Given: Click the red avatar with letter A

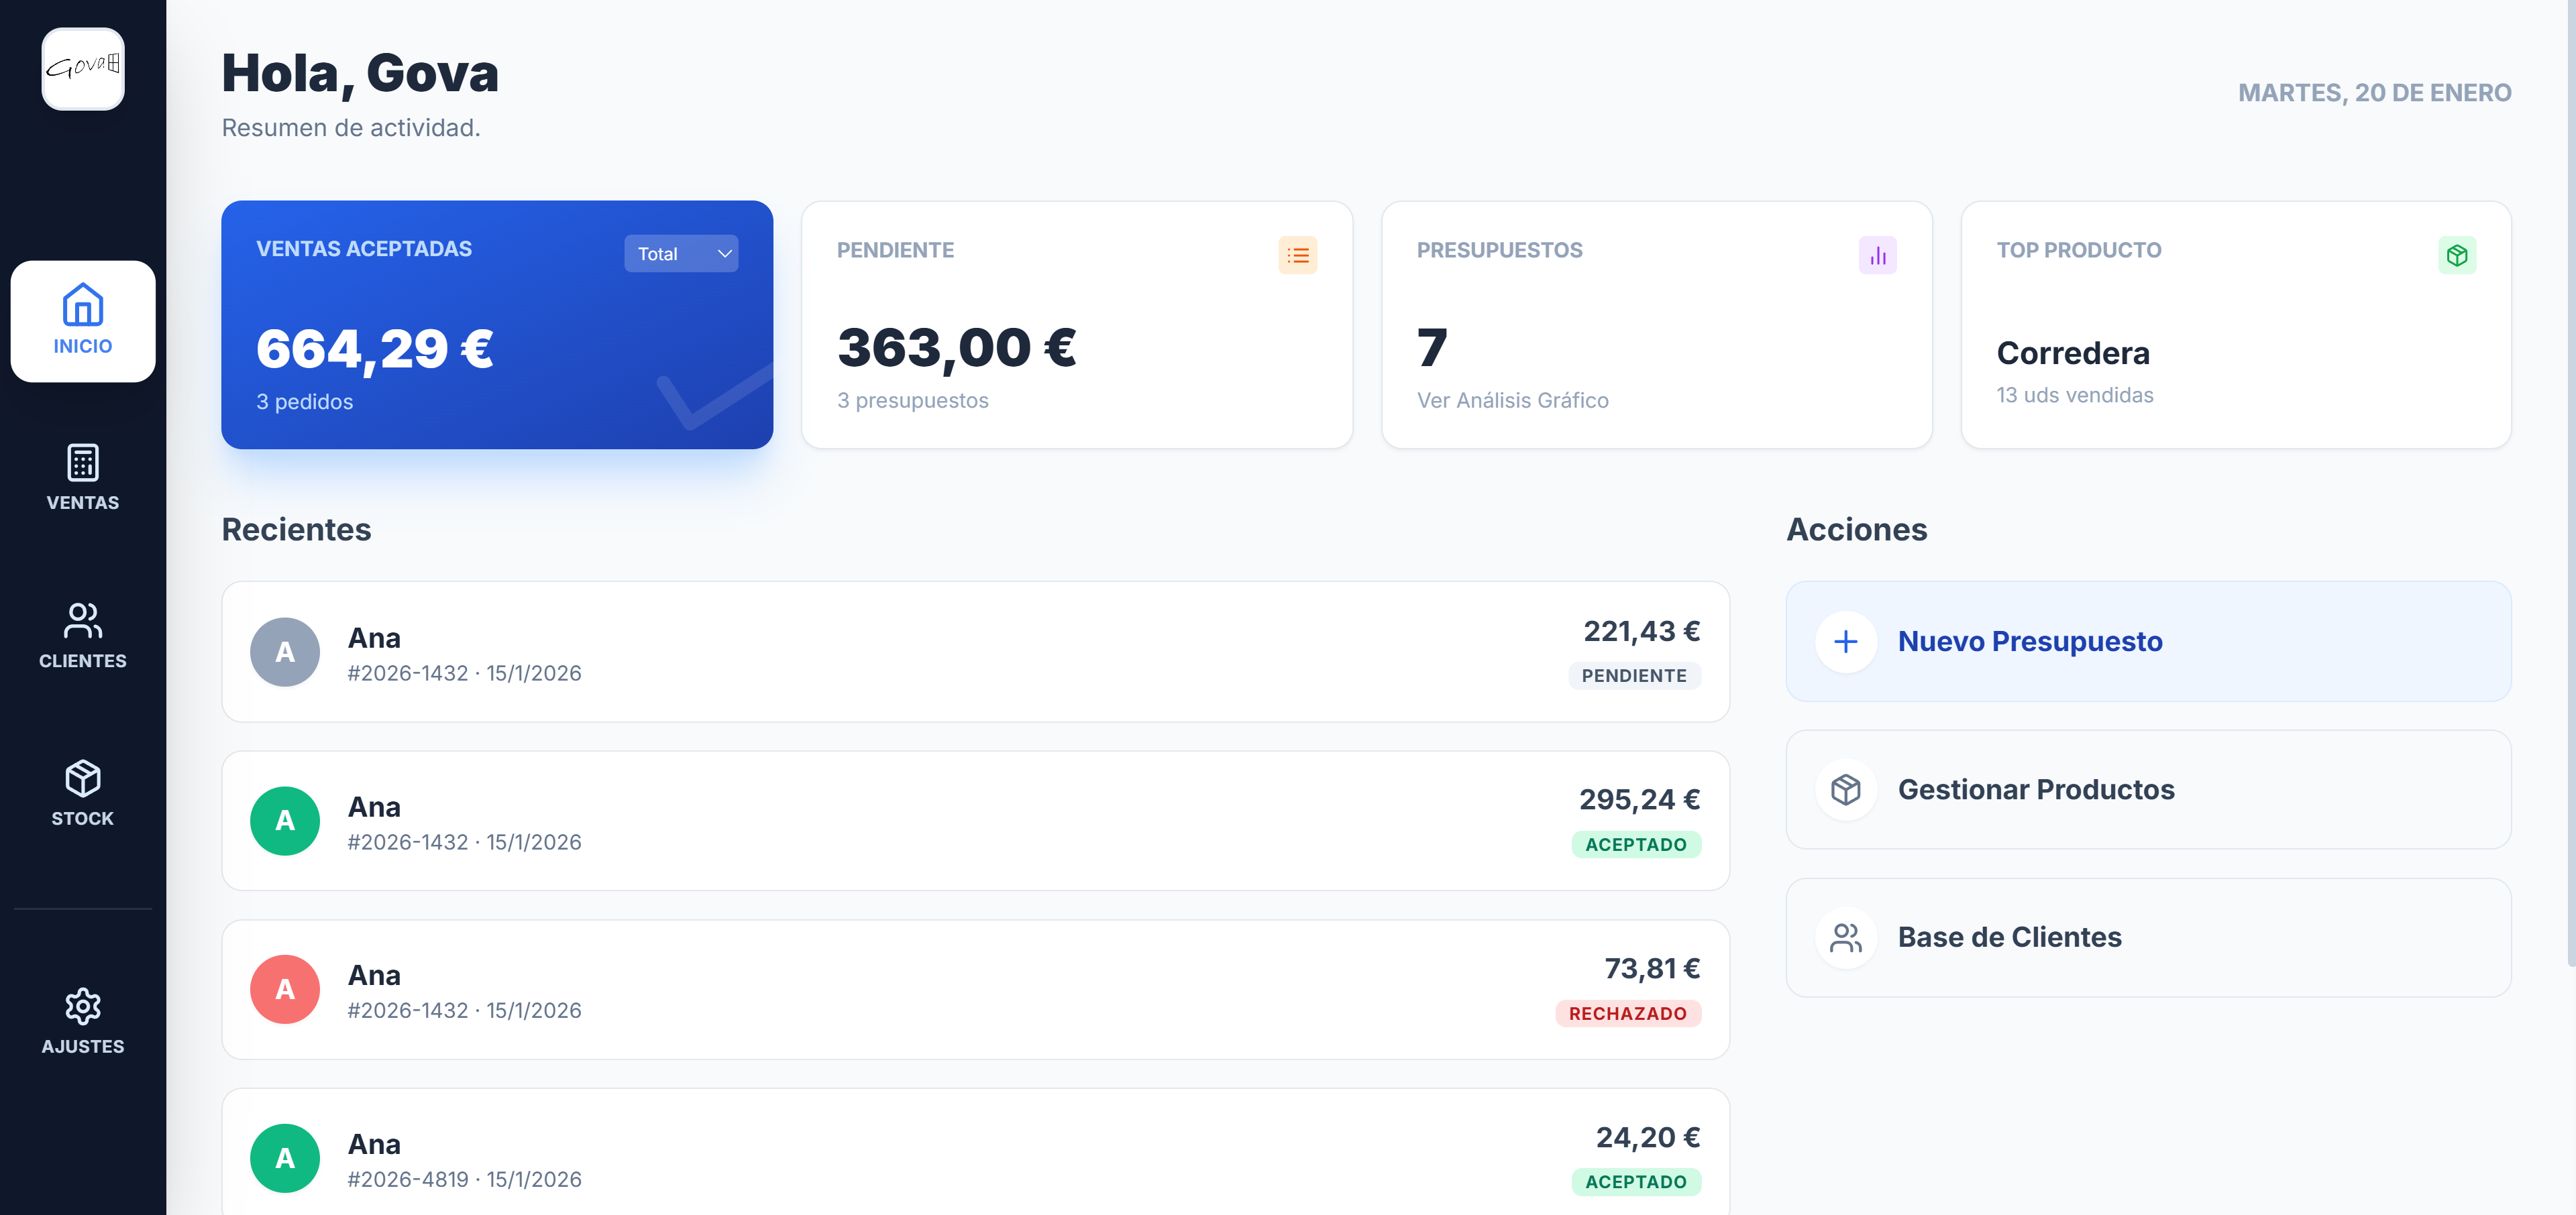Looking at the screenshot, I should coord(285,989).
